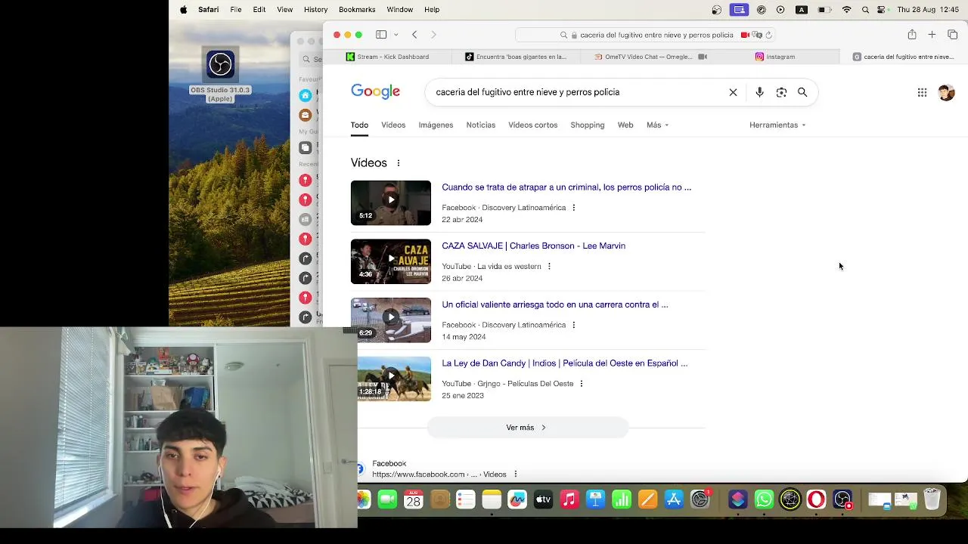968x544 pixels.
Task: Open a new Safari tab
Action: click(932, 35)
